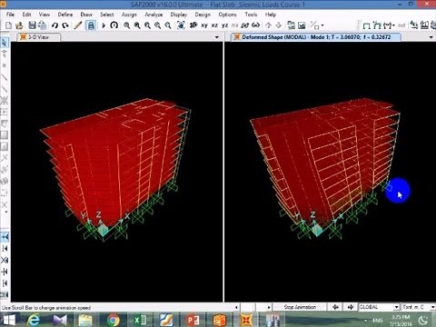Click the Pan view icon
This screenshot has width=436, height=327.
pyautogui.click(x=181, y=25)
